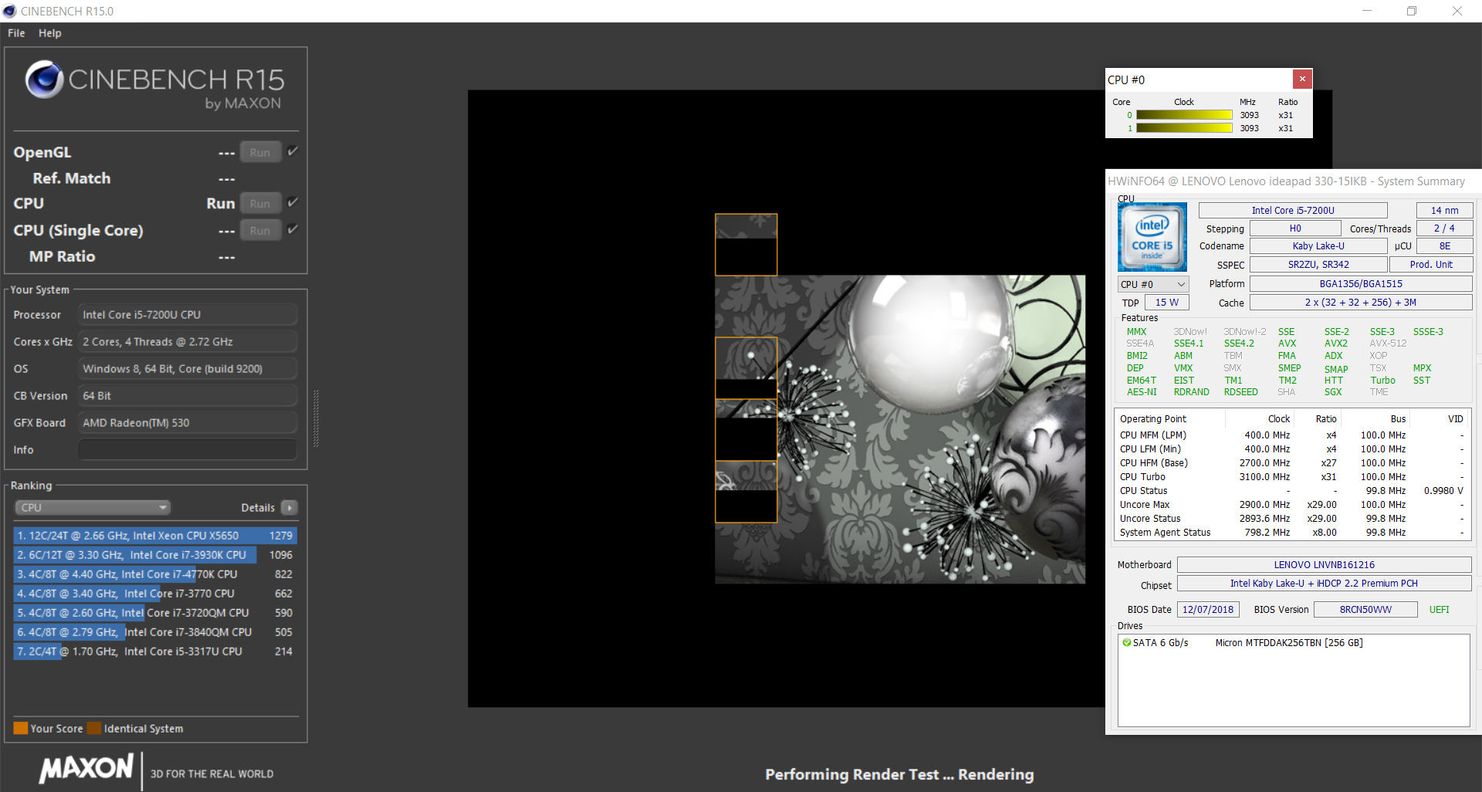Screen dimensions: 1482x792
Task: Click the Cinebench R15 logo
Action: [155, 85]
